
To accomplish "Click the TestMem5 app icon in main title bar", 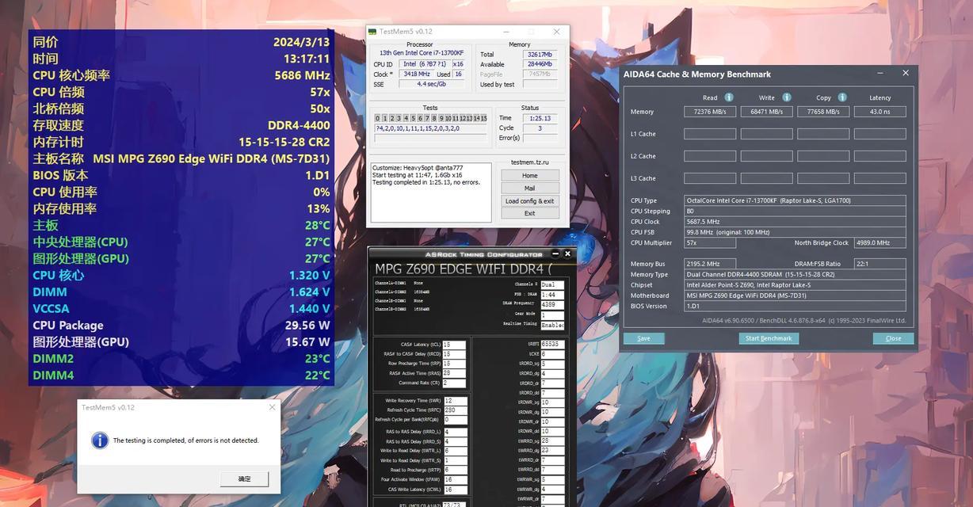I will point(372,32).
